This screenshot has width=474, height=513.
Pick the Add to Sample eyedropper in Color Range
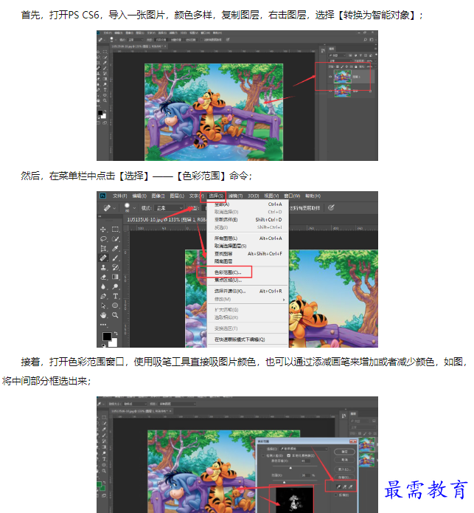click(344, 486)
